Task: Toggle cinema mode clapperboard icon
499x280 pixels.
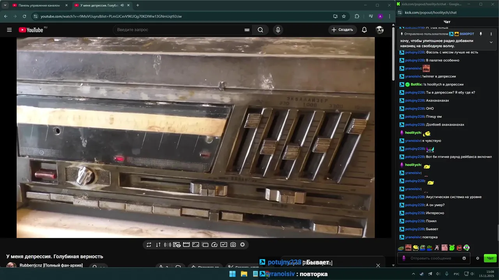Action: [186, 245]
